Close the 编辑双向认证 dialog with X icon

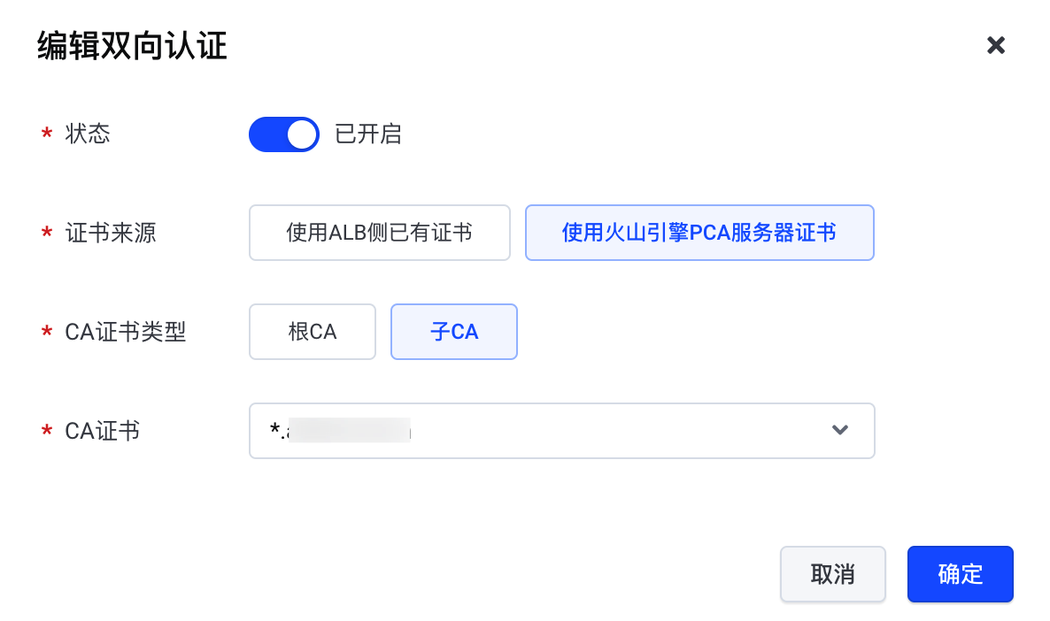tap(996, 45)
